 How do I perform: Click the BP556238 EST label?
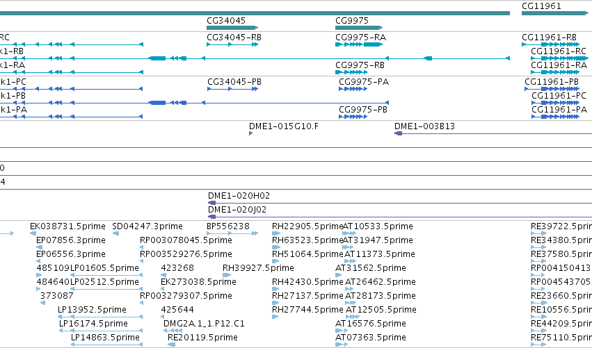point(228,226)
